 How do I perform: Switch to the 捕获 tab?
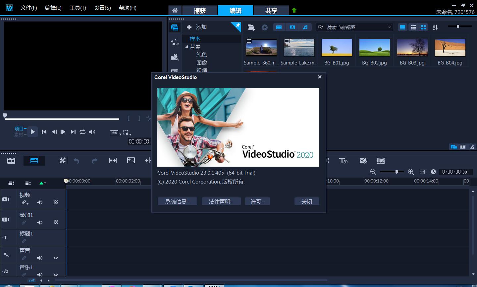[x=200, y=10]
